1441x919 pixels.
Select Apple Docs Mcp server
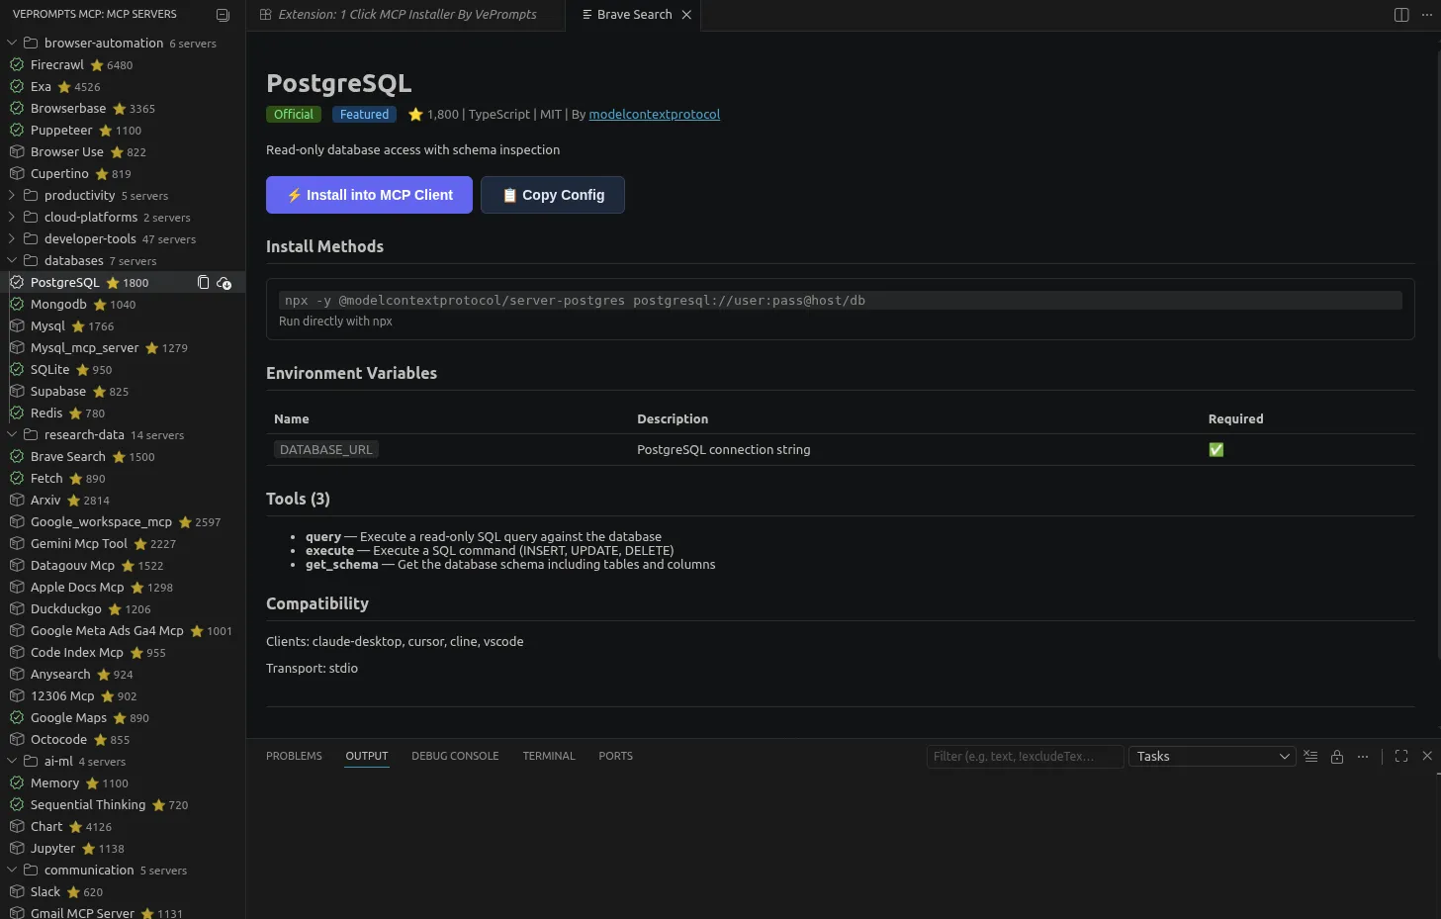[123, 588]
